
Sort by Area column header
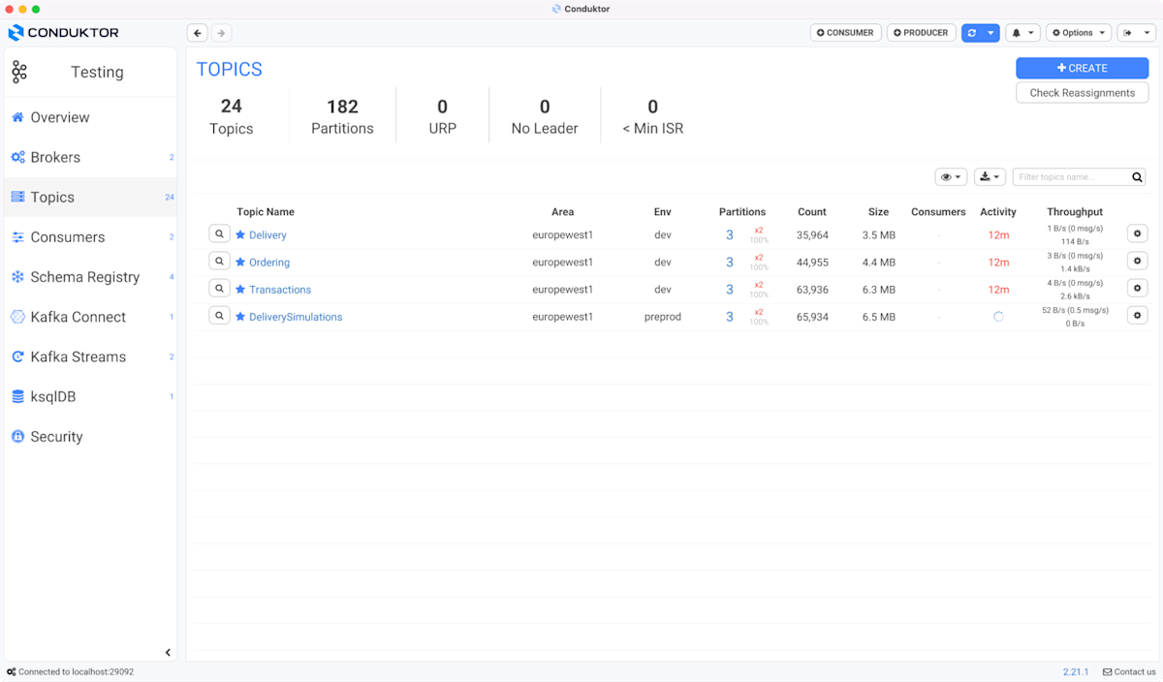562,212
